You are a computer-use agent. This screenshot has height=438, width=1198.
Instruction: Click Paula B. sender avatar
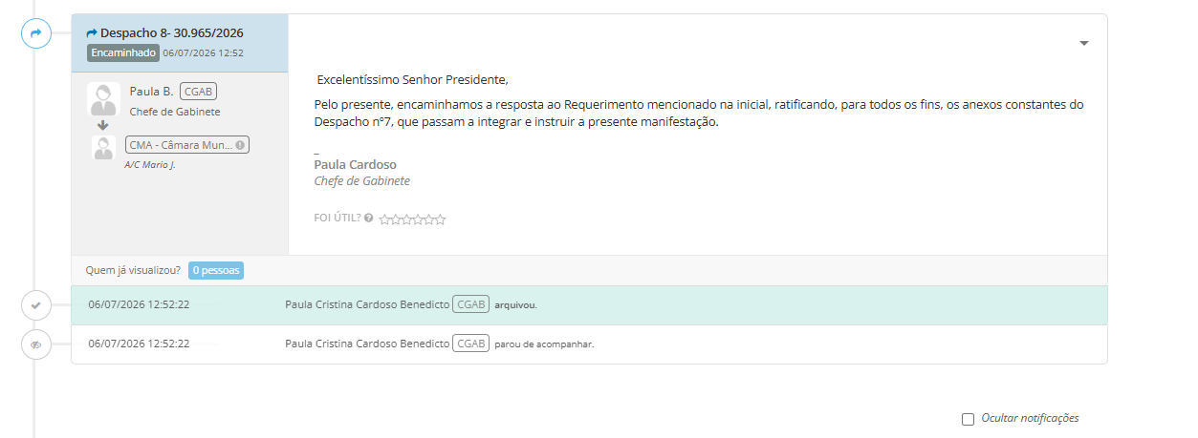pyautogui.click(x=103, y=99)
